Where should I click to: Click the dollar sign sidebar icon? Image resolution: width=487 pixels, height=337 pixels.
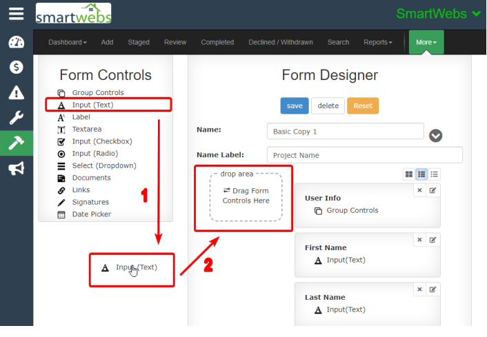coord(17,68)
